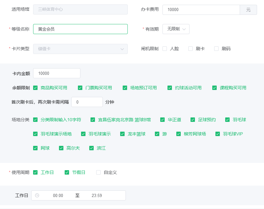Image resolution: width=264 pixels, height=209 pixels.
Task: Click the clock icon in the 工作日 time picker
Action: tap(37, 195)
